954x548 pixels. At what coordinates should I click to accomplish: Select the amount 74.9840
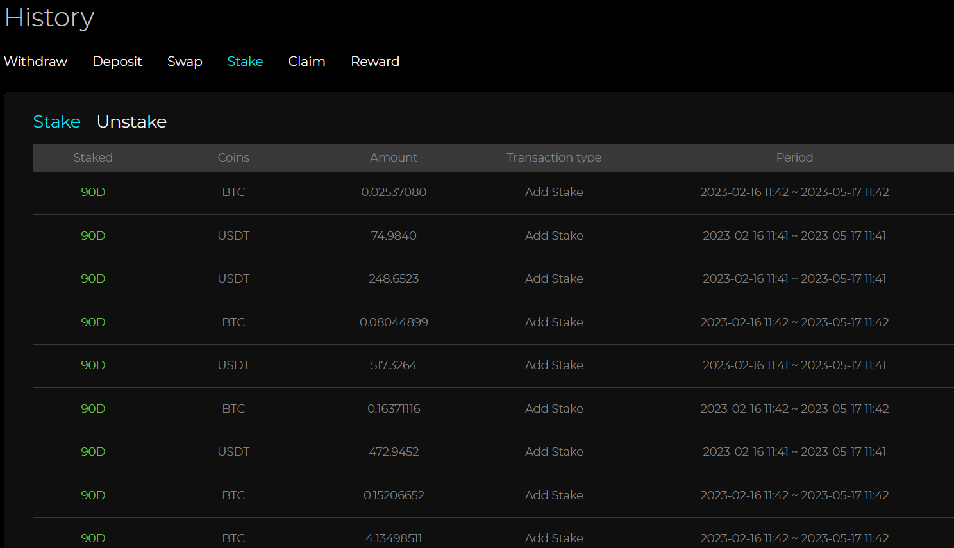(394, 236)
